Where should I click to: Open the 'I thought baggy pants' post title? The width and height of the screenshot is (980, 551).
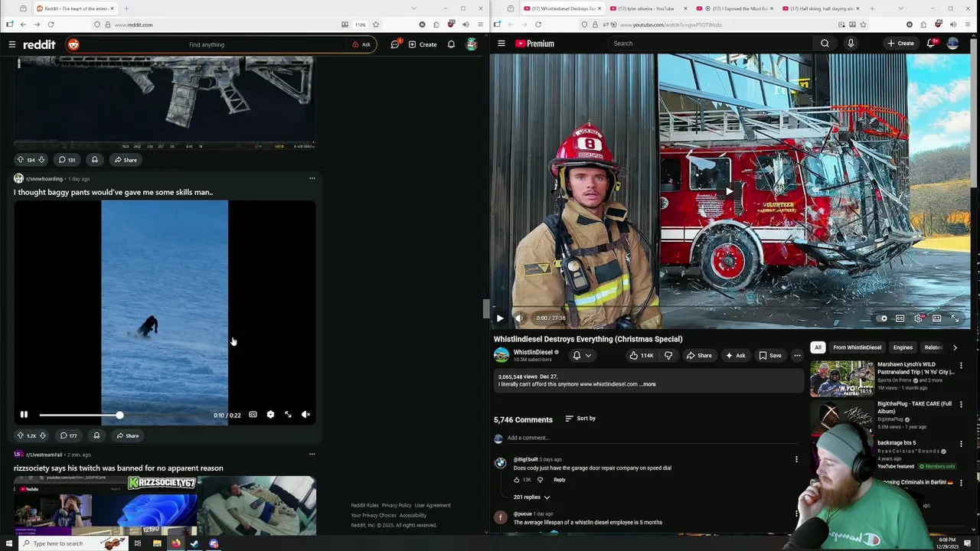click(113, 192)
